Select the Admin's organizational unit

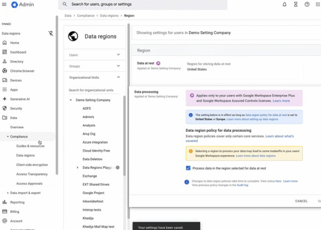tap(88, 117)
